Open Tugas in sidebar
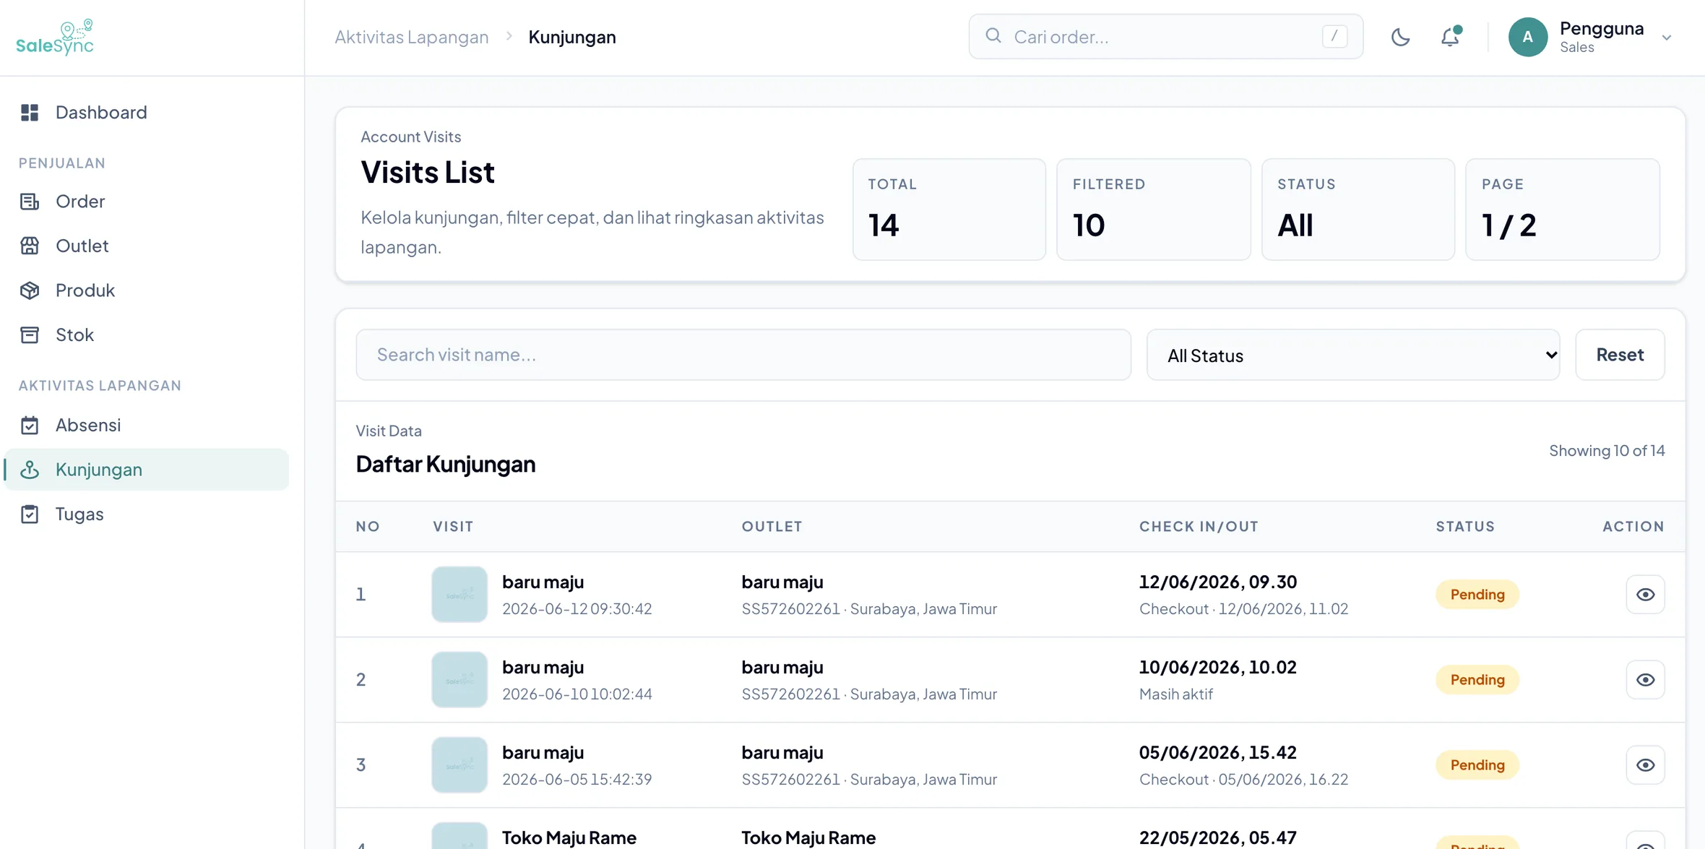The height and width of the screenshot is (849, 1705). (147, 514)
